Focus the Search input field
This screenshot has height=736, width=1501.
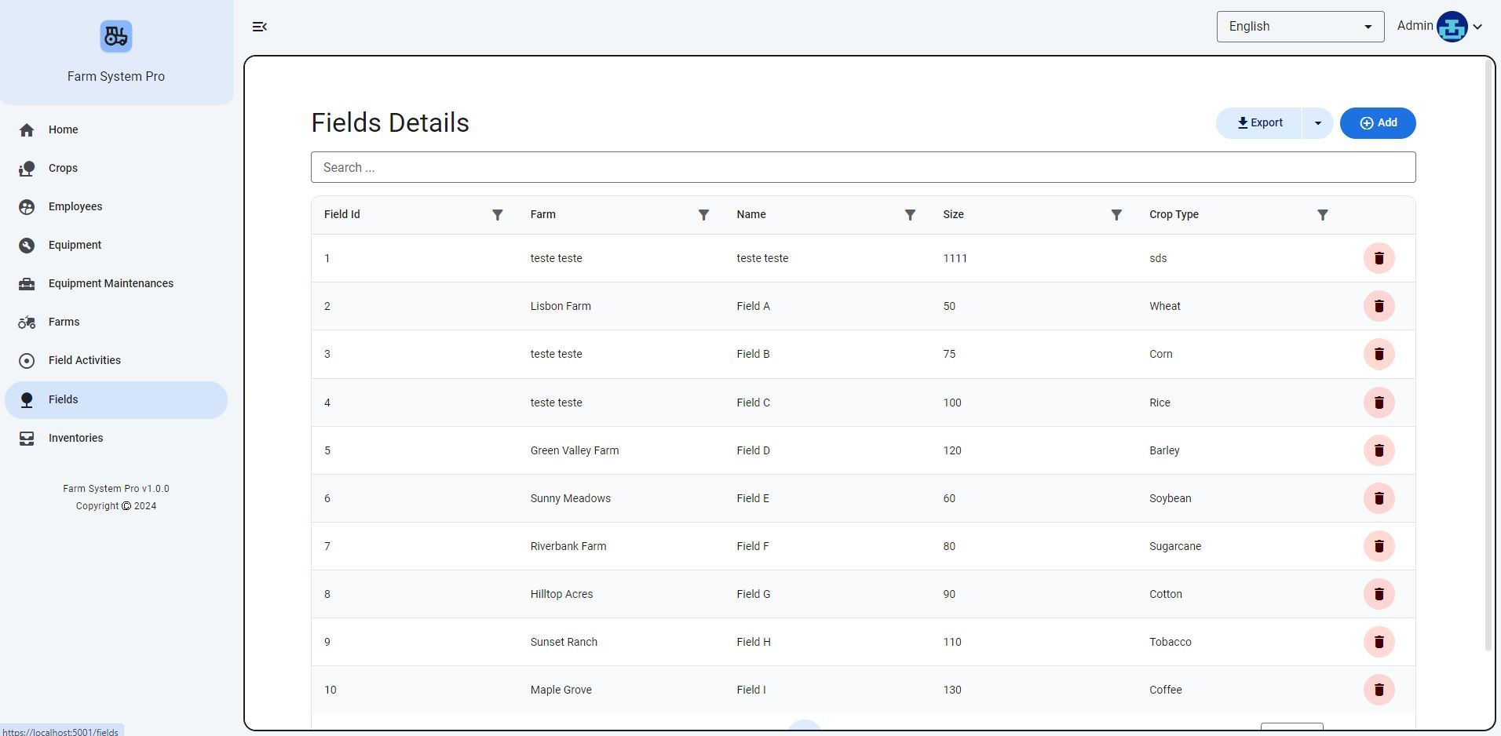863,167
